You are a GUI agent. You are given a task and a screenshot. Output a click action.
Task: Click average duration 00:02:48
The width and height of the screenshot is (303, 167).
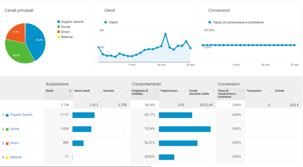206,105
